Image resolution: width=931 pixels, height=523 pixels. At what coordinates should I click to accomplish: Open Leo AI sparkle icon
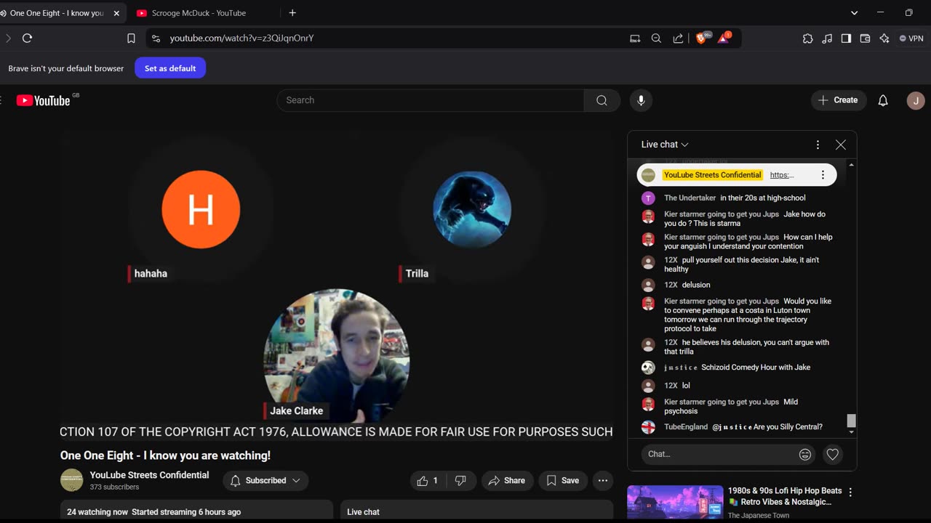tap(884, 38)
